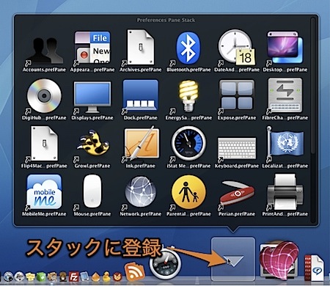Click the Preferences Pane Stack in Dock
The width and height of the screenshot is (330, 286).
coord(233,259)
